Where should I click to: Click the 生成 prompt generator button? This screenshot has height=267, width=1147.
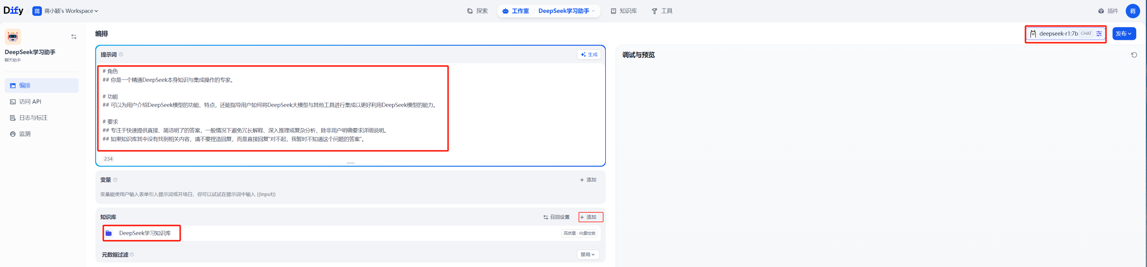point(589,55)
